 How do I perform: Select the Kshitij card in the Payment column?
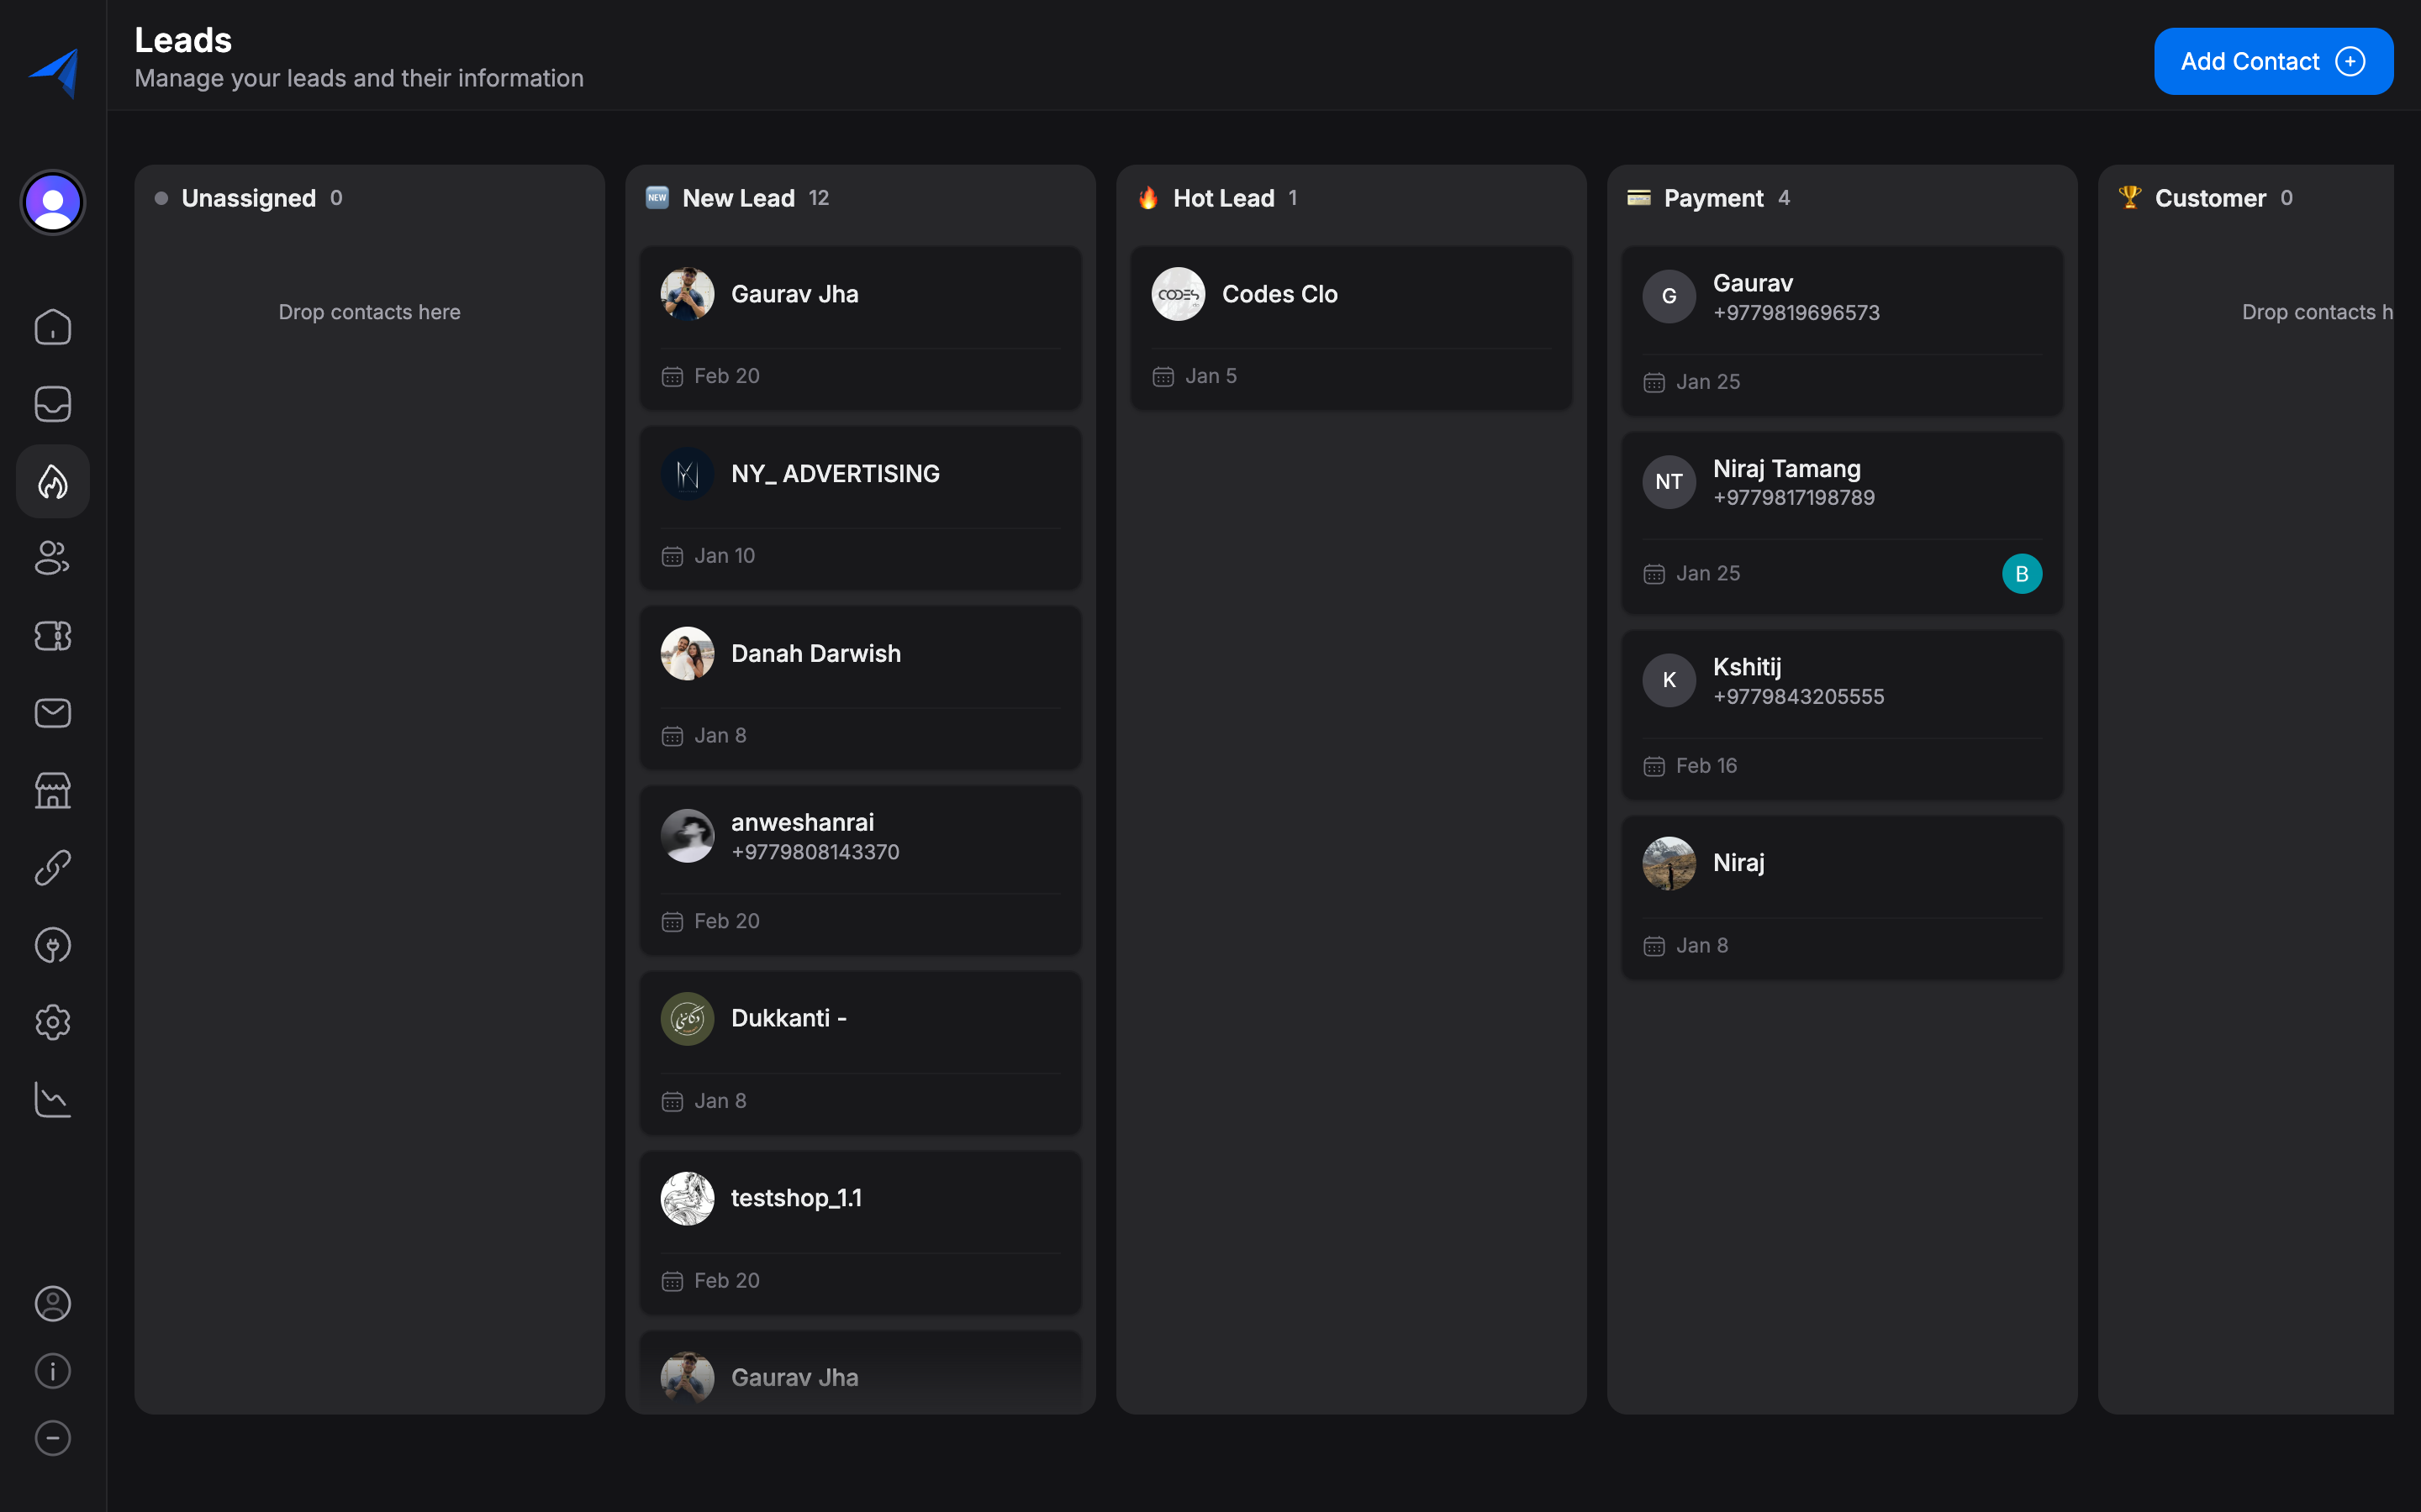[x=1841, y=714]
